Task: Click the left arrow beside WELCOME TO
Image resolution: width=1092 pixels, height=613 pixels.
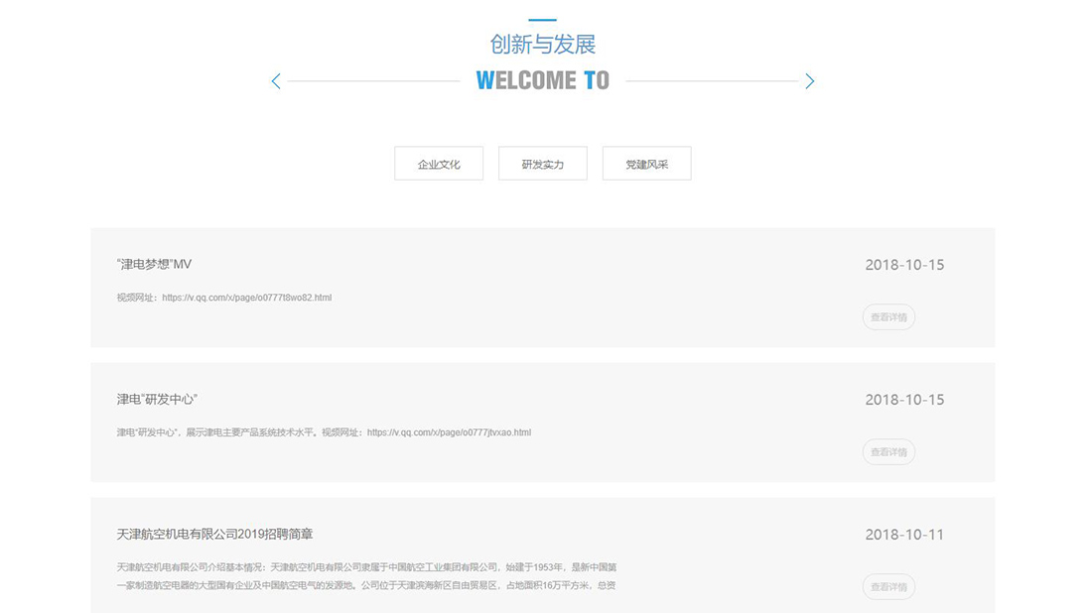Action: coord(276,81)
